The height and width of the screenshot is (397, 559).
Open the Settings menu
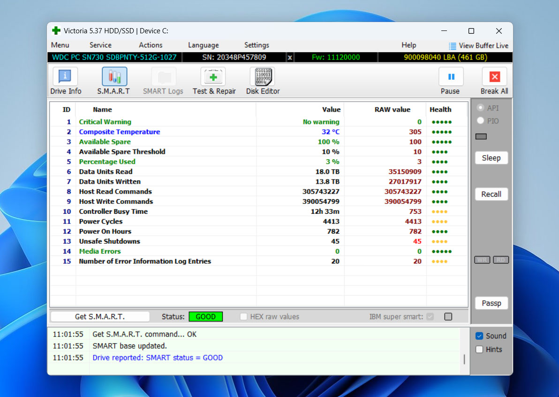click(257, 45)
